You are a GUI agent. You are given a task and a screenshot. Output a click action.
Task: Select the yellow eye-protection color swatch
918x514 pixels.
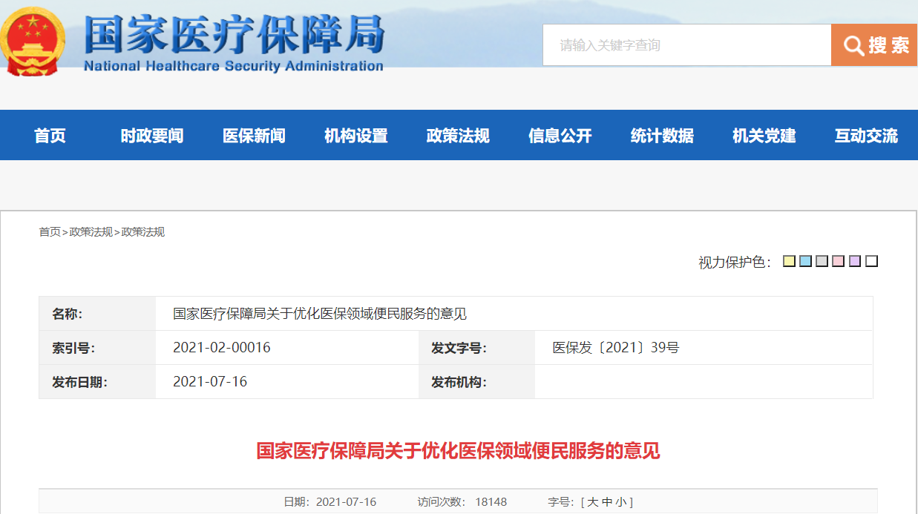790,261
